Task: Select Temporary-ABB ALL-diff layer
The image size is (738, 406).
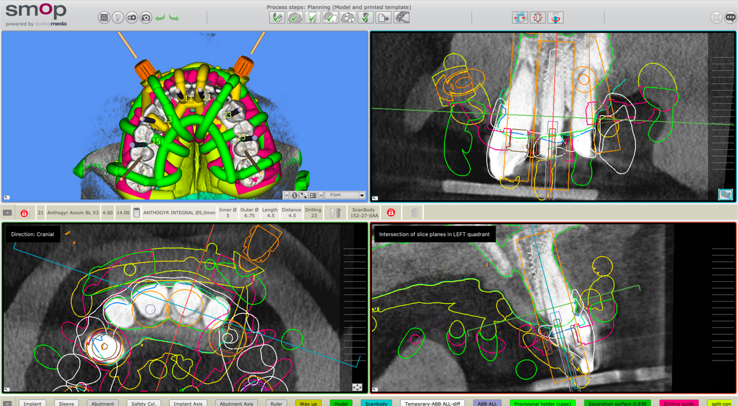Action: [431, 403]
